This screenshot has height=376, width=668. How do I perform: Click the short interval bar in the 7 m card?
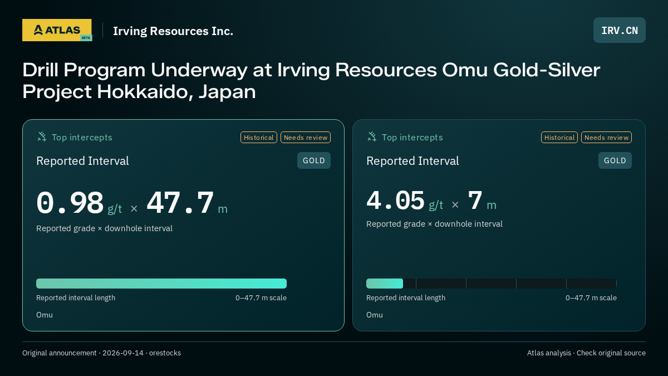[385, 284]
